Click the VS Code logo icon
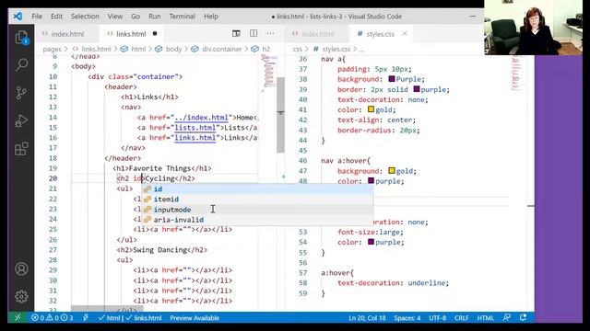The image size is (590, 331). click(18, 17)
